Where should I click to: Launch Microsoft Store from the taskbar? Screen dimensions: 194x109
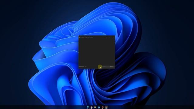tap(92, 107)
